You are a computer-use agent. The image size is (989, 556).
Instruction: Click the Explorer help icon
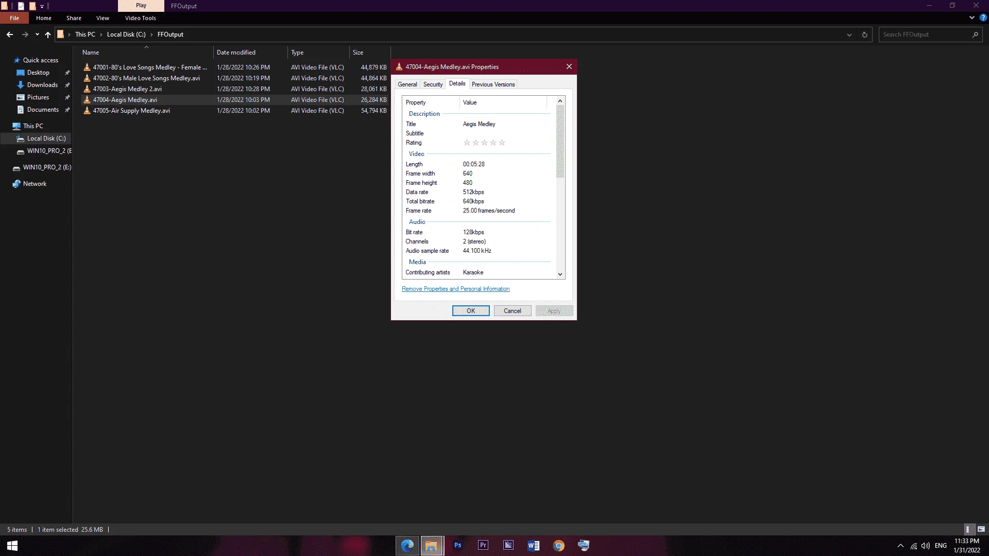coord(983,18)
